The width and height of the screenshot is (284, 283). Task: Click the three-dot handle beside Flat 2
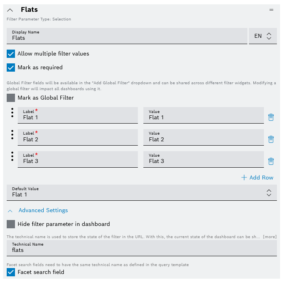click(x=12, y=135)
